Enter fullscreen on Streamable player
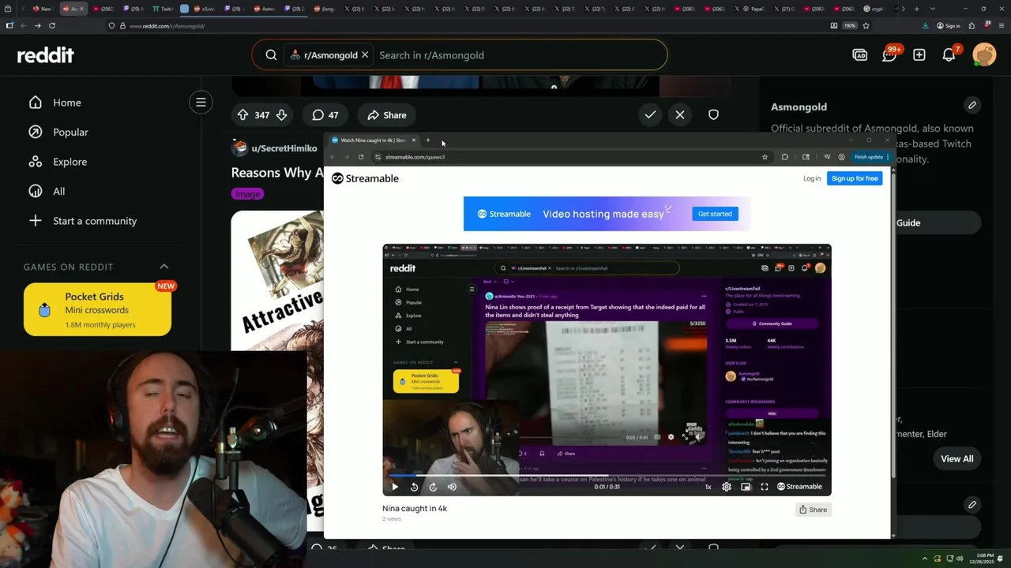The height and width of the screenshot is (568, 1011). point(765,487)
